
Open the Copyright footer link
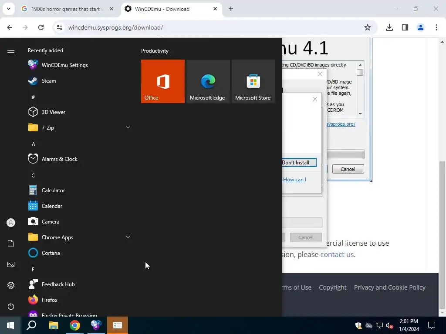click(332, 287)
